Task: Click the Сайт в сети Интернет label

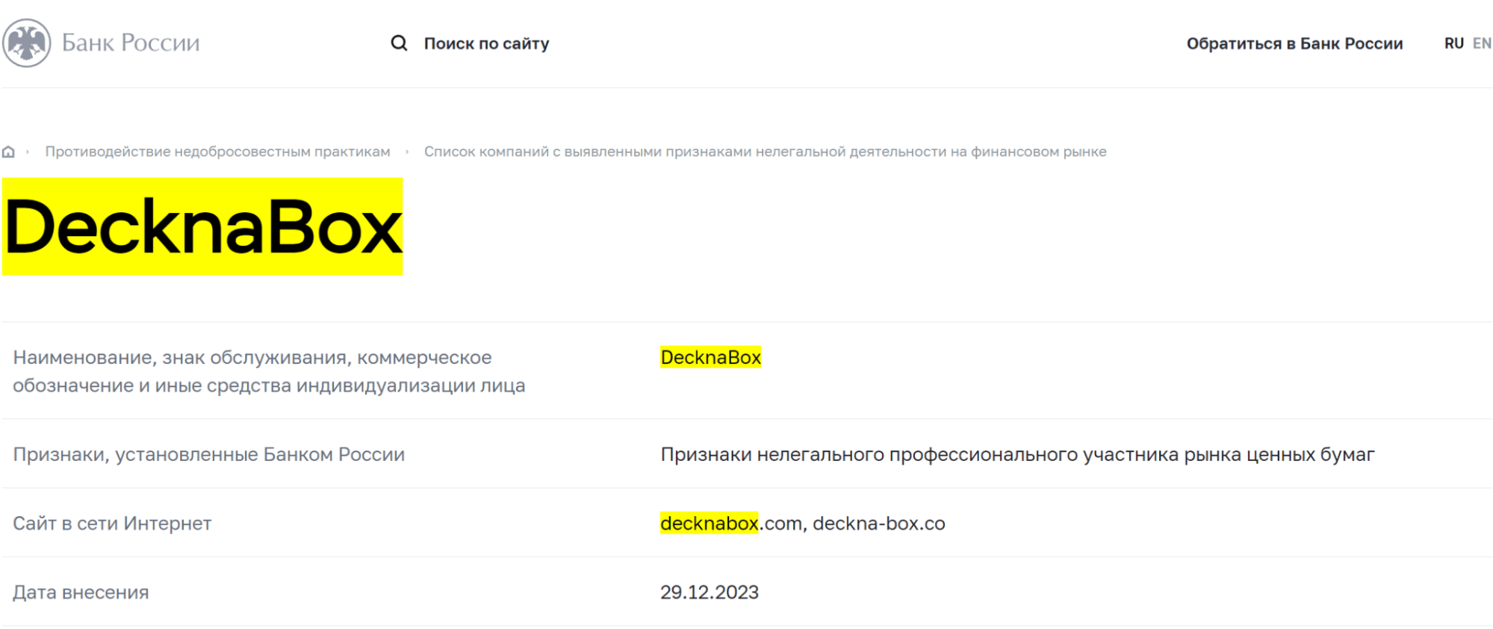Action: pos(112,524)
